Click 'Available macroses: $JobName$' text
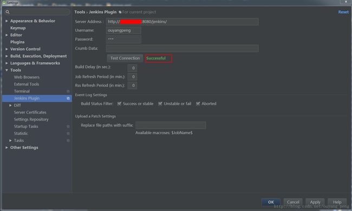This screenshot has height=211, width=352. (x=164, y=133)
